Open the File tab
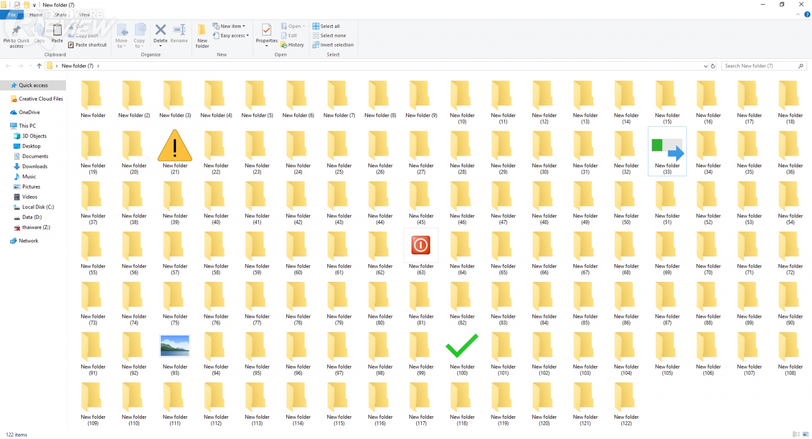The height and width of the screenshot is (439, 812). tap(12, 15)
